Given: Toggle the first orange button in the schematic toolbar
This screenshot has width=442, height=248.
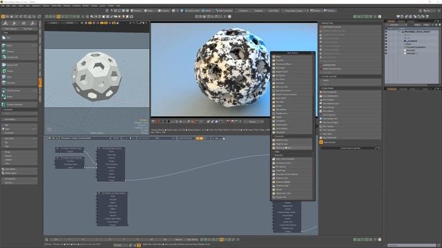Looking at the screenshot, I should point(198,138).
